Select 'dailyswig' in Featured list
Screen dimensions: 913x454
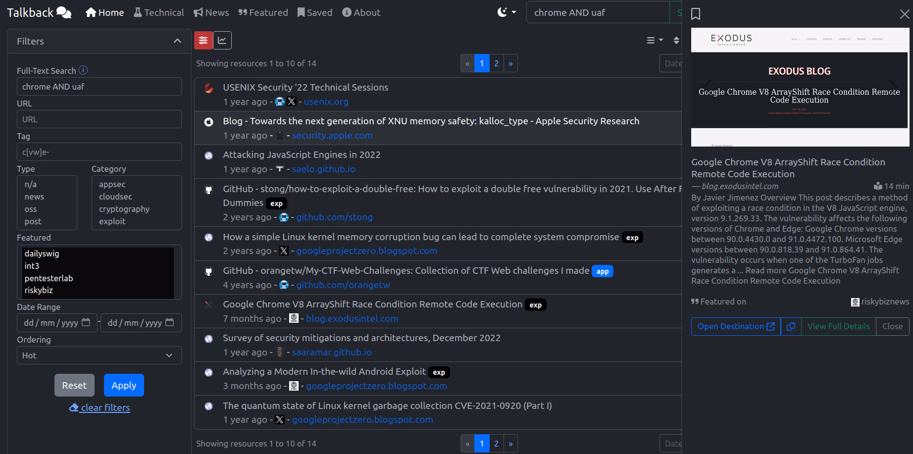click(42, 253)
